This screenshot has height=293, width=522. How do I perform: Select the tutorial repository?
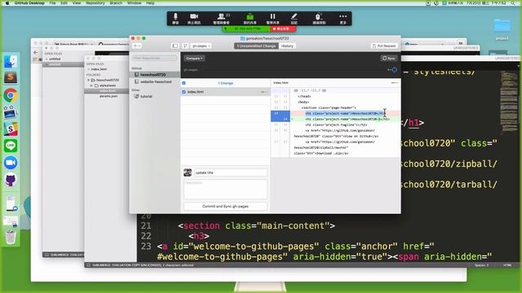(x=155, y=96)
